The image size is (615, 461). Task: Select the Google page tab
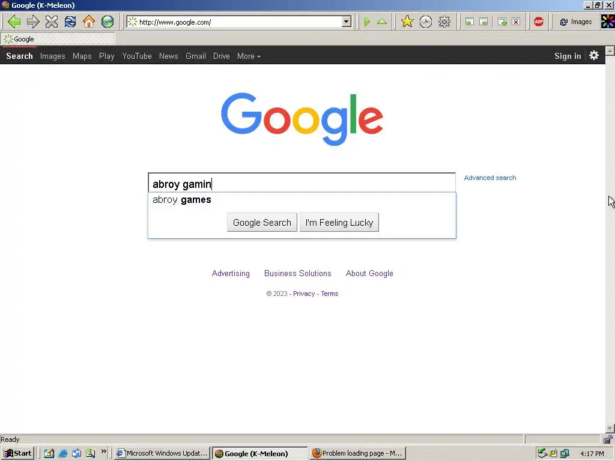pos(58,39)
